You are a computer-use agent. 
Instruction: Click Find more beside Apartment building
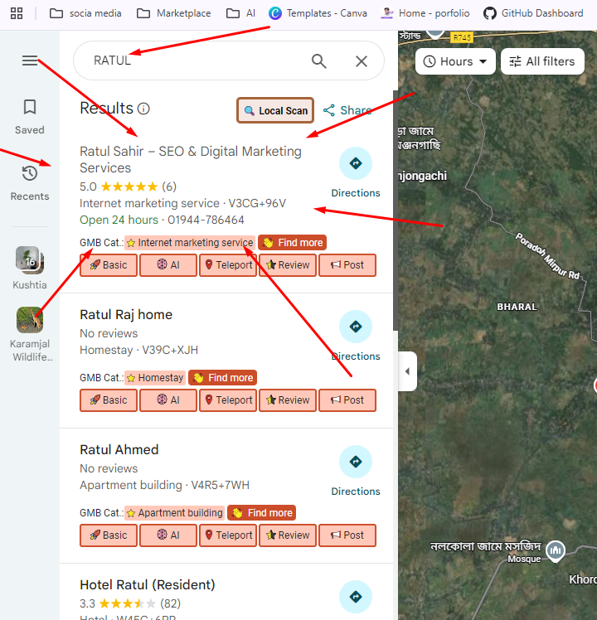pyautogui.click(x=261, y=513)
